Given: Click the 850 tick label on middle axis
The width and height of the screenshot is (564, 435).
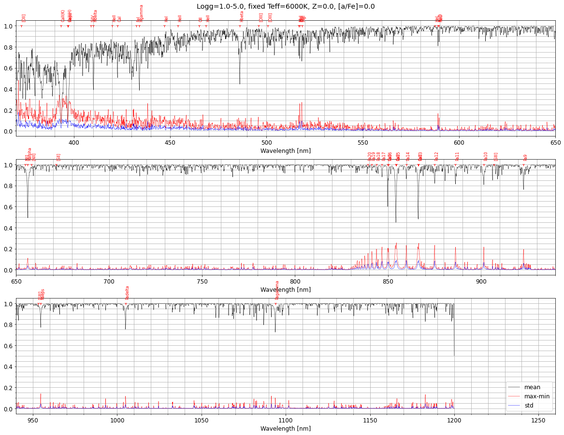Looking at the screenshot, I should pos(388,282).
